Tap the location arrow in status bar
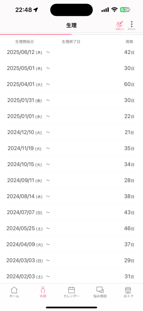The image size is (143, 311). point(36,10)
